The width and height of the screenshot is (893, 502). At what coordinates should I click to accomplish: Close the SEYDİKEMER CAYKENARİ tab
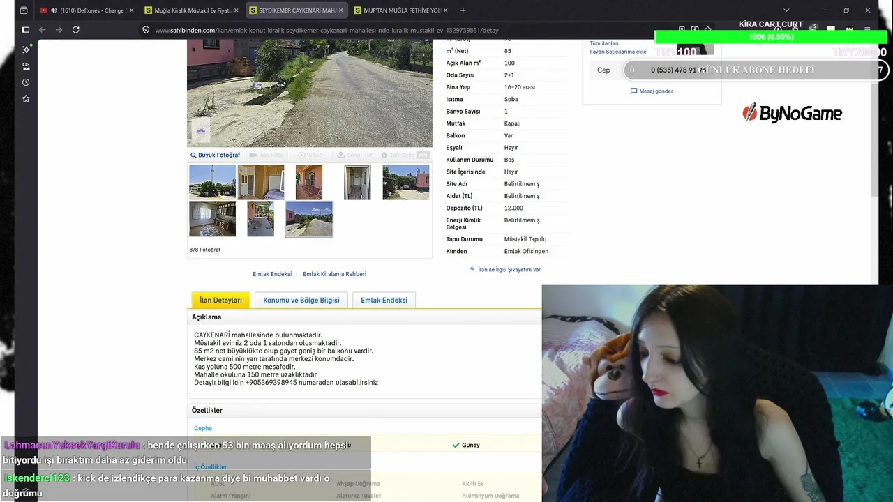[x=340, y=10]
